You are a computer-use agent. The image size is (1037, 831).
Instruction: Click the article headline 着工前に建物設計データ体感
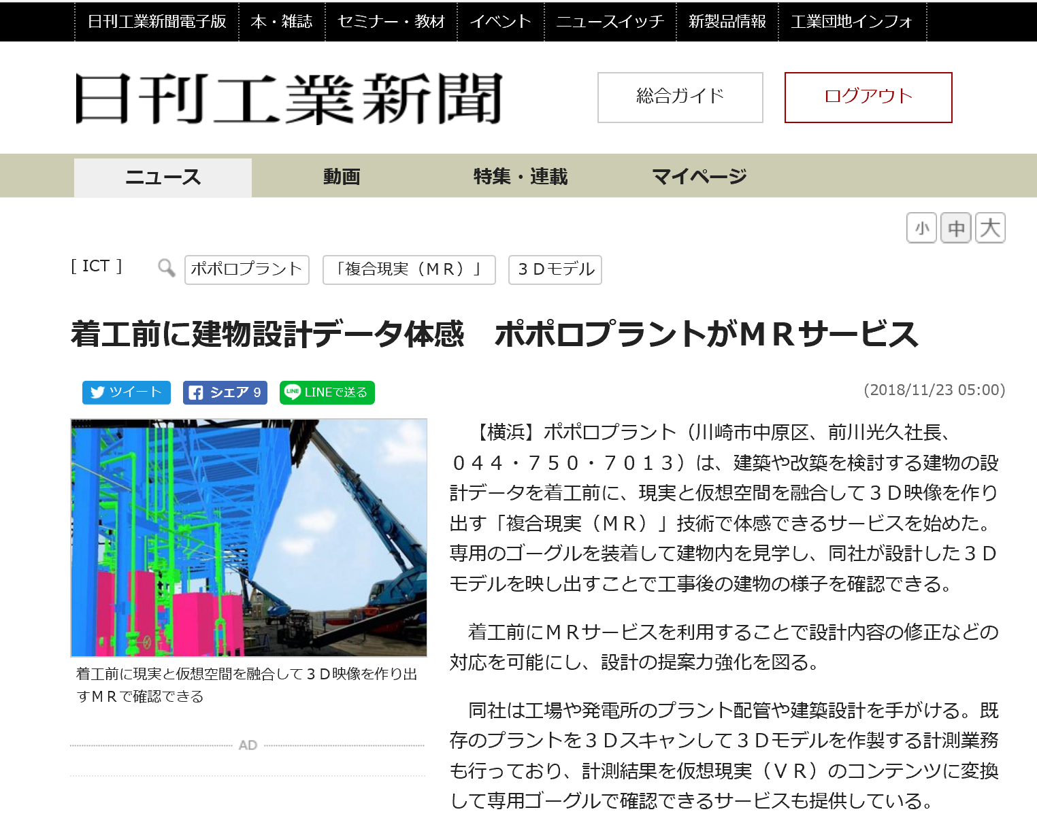495,334
